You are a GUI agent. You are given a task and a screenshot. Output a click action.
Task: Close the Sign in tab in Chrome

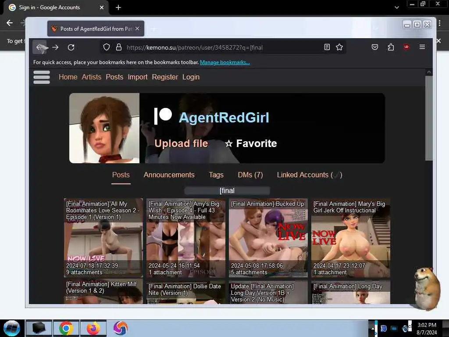coord(102,7)
